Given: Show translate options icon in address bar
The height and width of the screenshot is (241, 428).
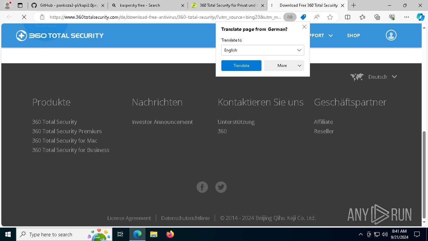Looking at the screenshot, I should click(290, 17).
